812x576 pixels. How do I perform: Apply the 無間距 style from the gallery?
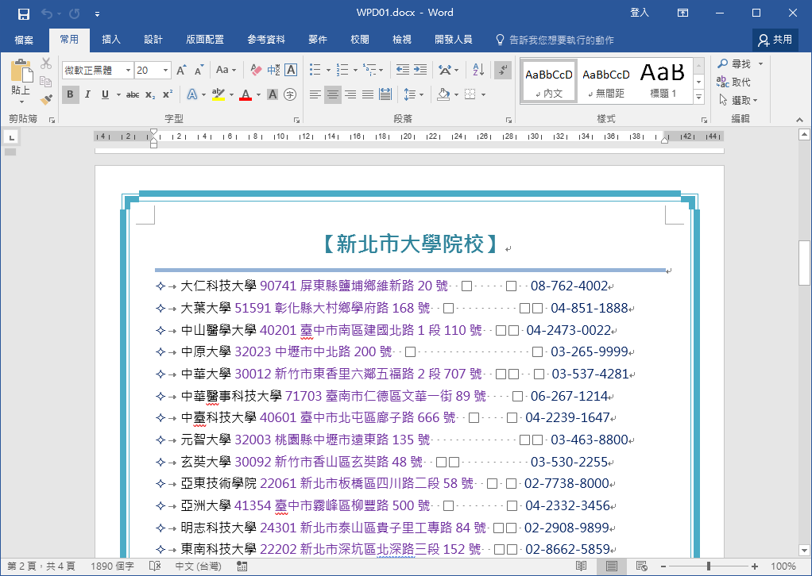606,81
